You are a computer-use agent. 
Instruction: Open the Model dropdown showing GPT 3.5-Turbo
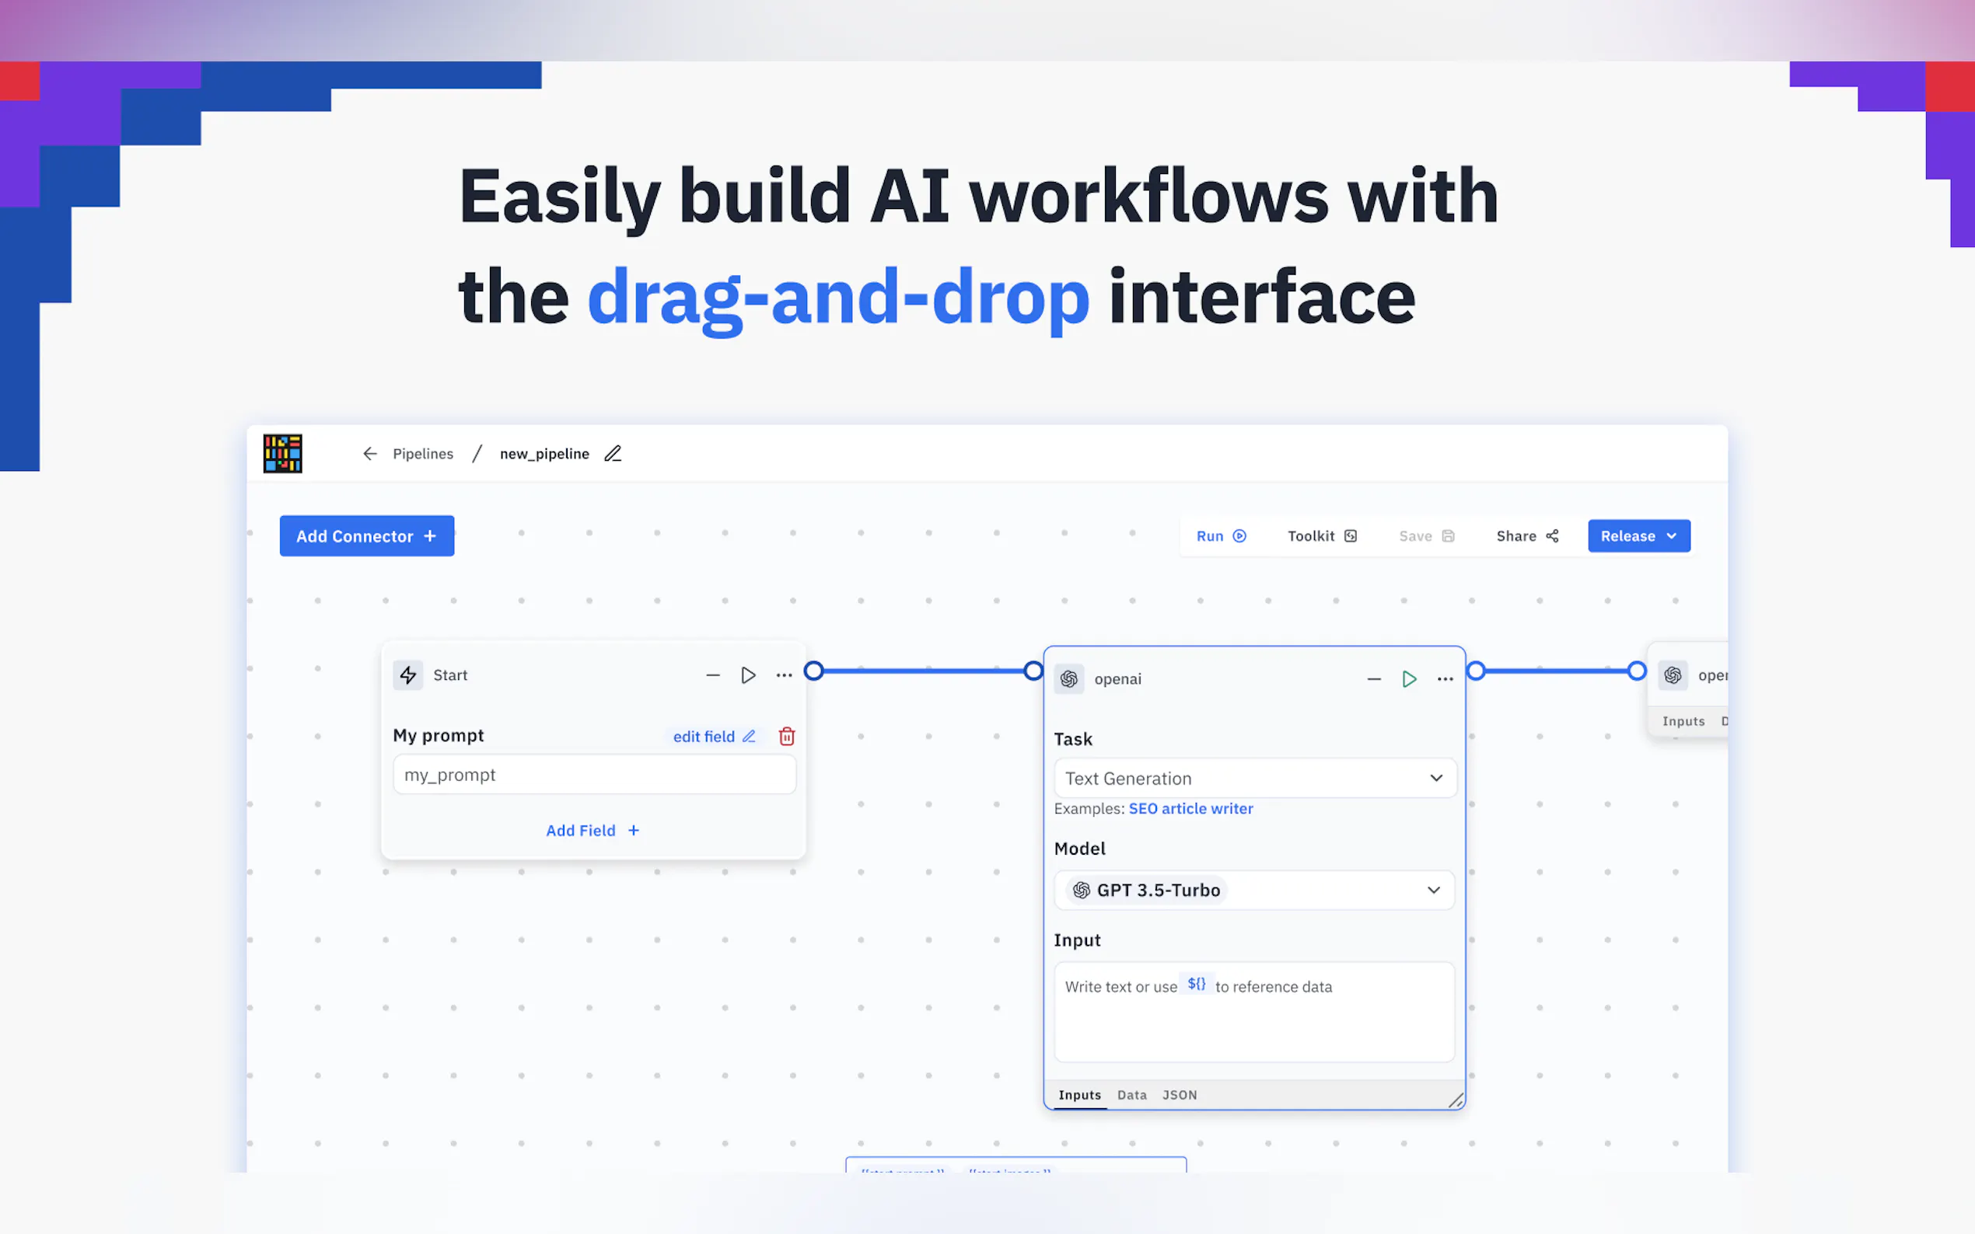tap(1254, 890)
